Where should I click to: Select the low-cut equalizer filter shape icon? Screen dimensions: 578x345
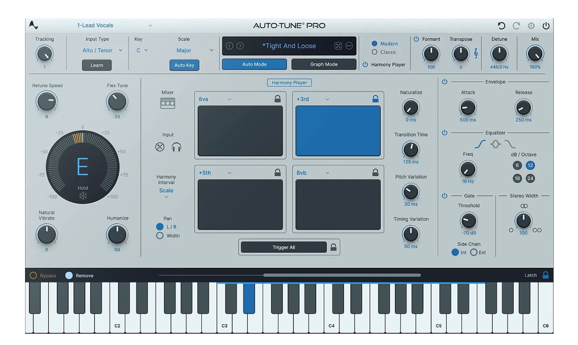click(480, 144)
